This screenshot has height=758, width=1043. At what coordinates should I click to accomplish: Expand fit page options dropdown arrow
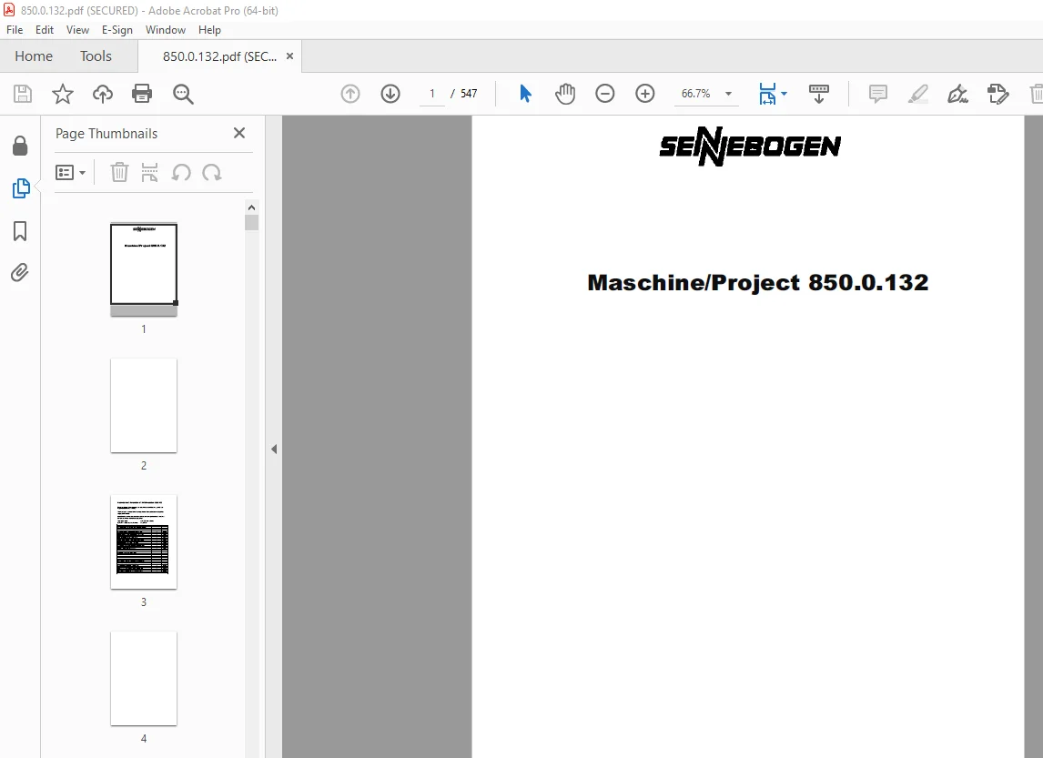785,94
